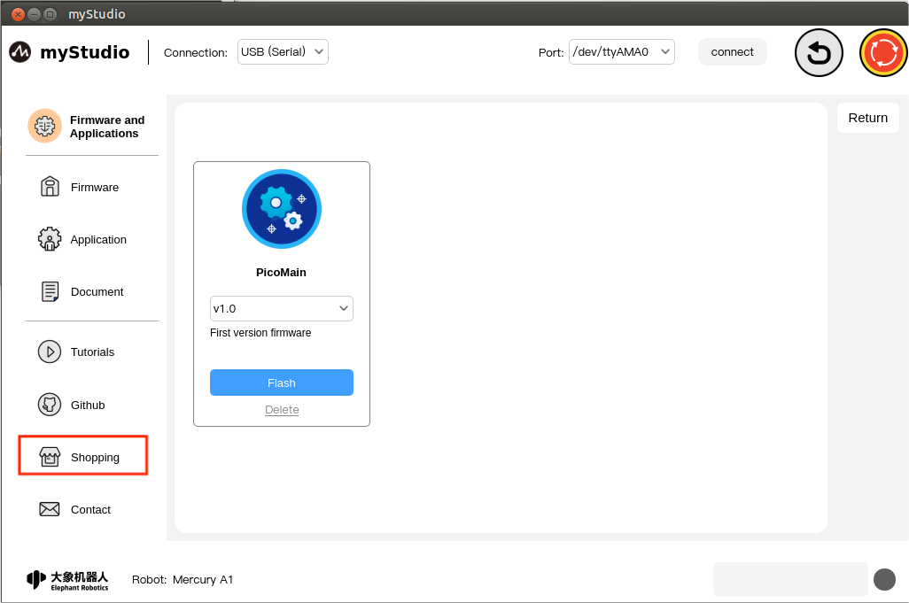Click the PicoMain blue gears thumbnail
This screenshot has width=909, height=603.
[282, 209]
